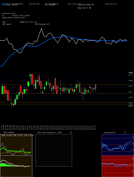Viewport: 134px width, 177px height.
Task: Open the red RSI mini chart
Action: (118, 166)
